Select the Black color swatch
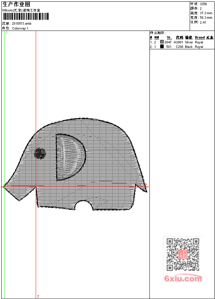 point(162,47)
